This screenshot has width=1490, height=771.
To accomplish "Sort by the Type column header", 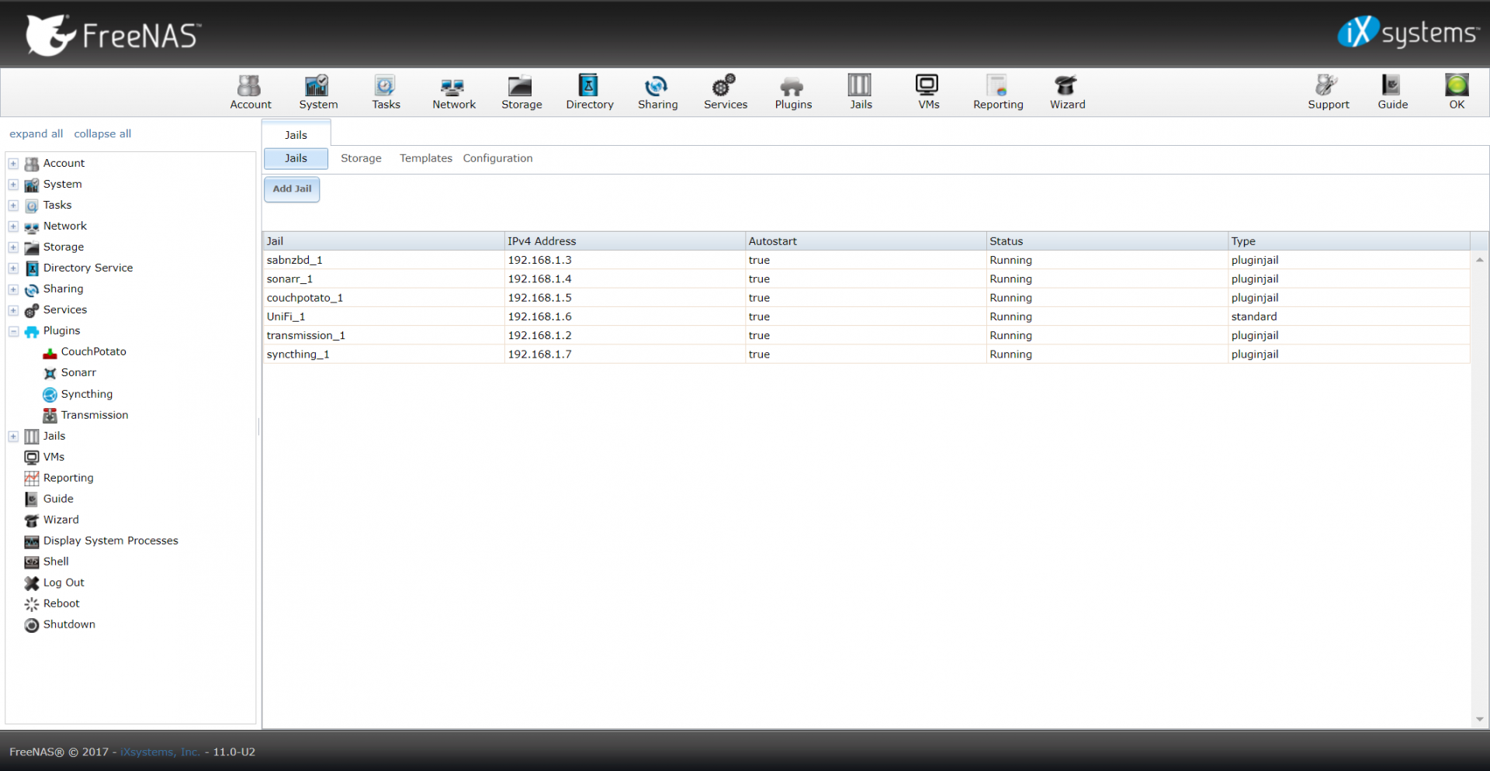I will 1349,241.
